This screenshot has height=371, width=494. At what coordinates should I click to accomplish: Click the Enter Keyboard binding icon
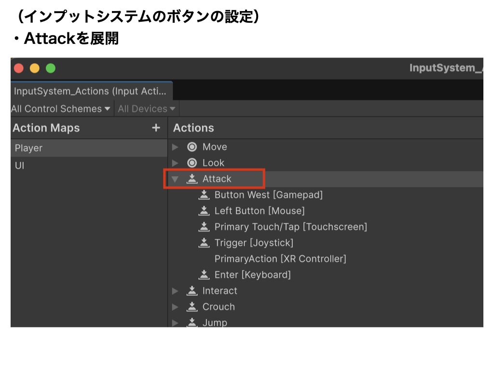click(204, 274)
